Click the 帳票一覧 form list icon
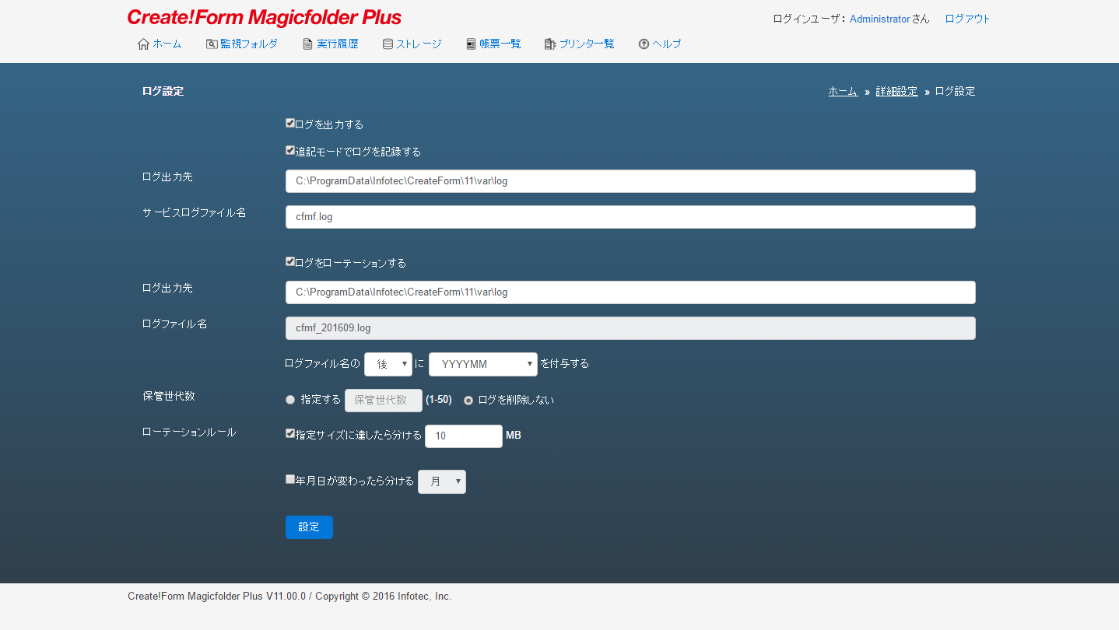This screenshot has width=1119, height=630. click(471, 44)
